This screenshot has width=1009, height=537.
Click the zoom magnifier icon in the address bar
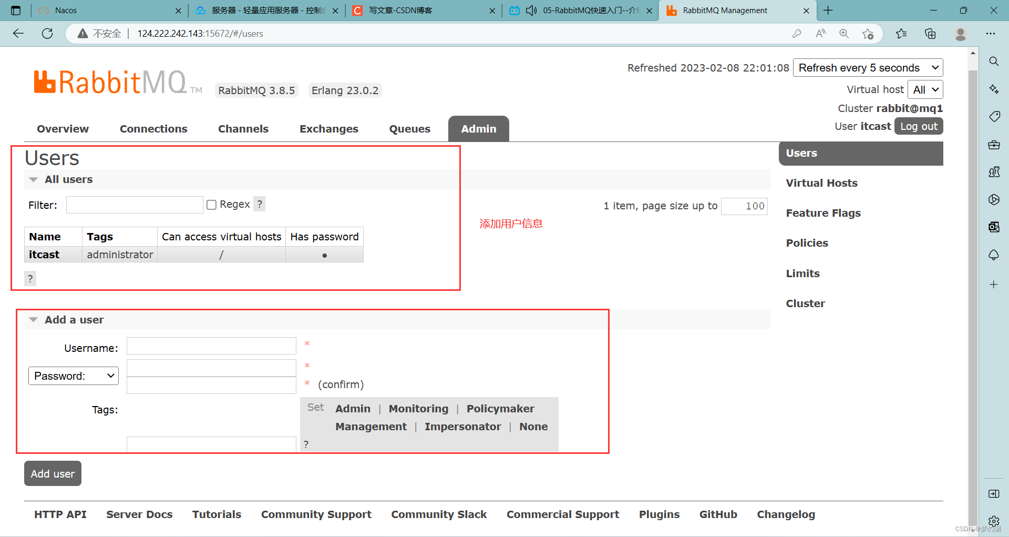click(x=844, y=34)
